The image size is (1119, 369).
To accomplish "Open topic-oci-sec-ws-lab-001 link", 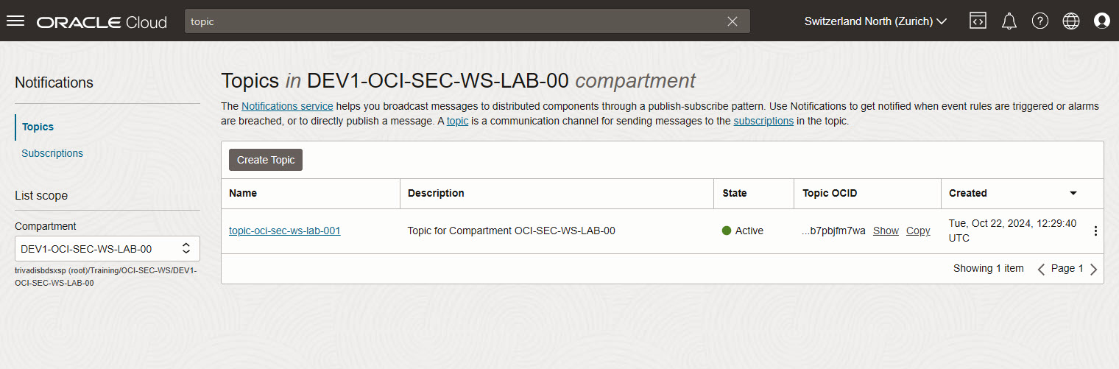I will [x=285, y=231].
